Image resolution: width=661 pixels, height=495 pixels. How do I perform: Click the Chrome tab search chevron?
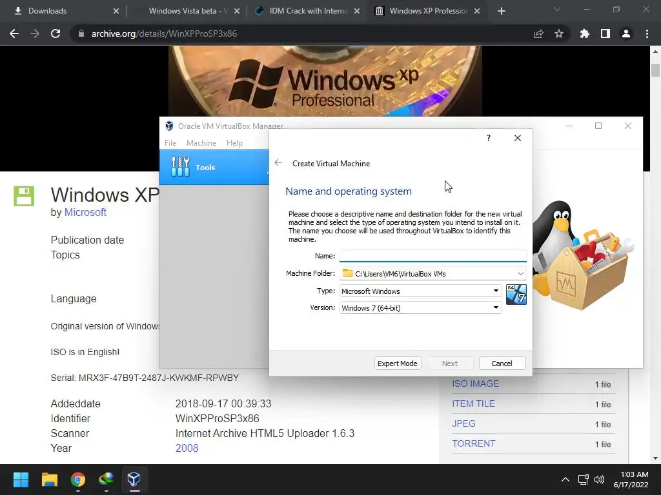pos(557,9)
